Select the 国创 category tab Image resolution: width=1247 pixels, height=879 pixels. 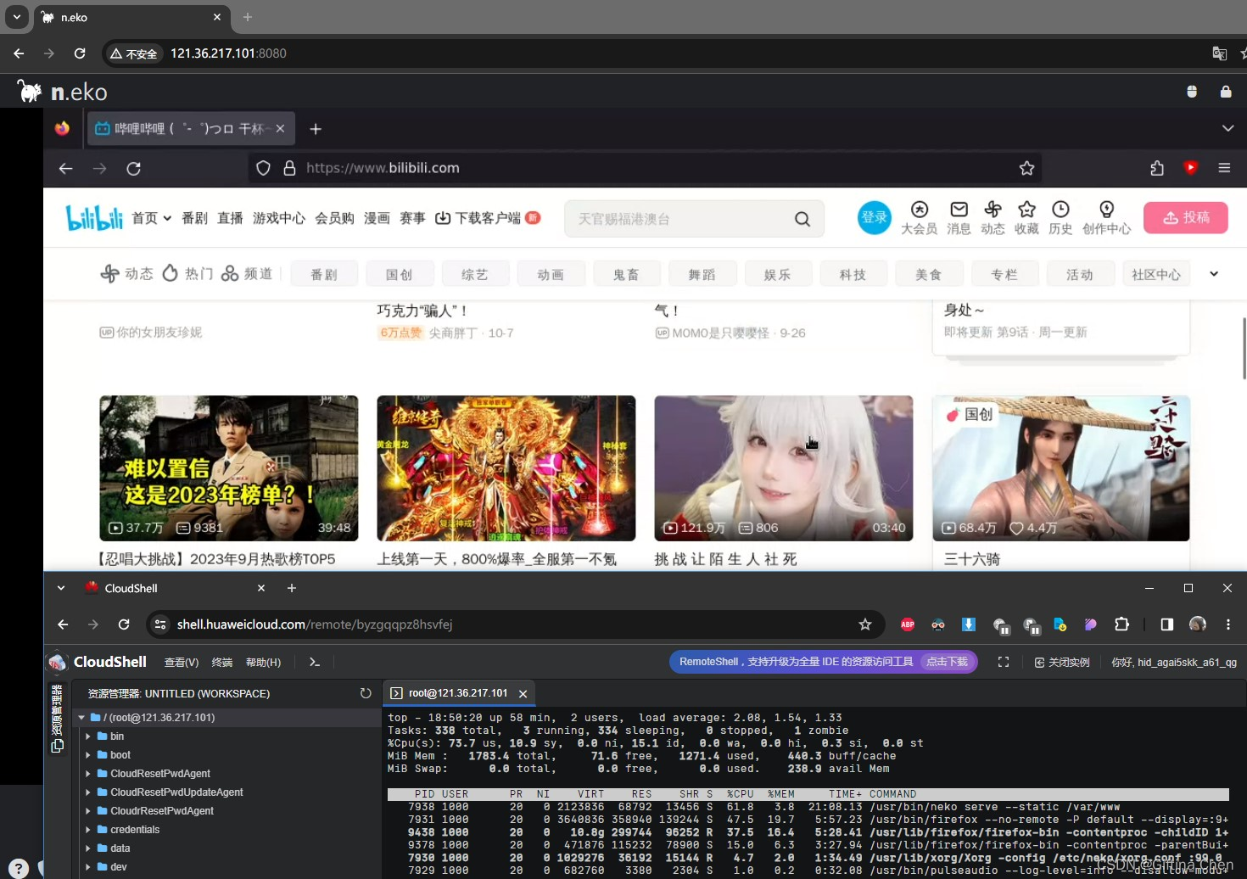(400, 274)
